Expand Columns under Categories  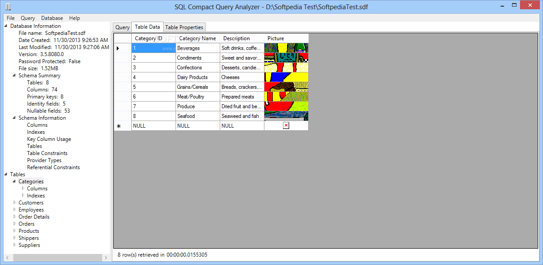click(23, 189)
